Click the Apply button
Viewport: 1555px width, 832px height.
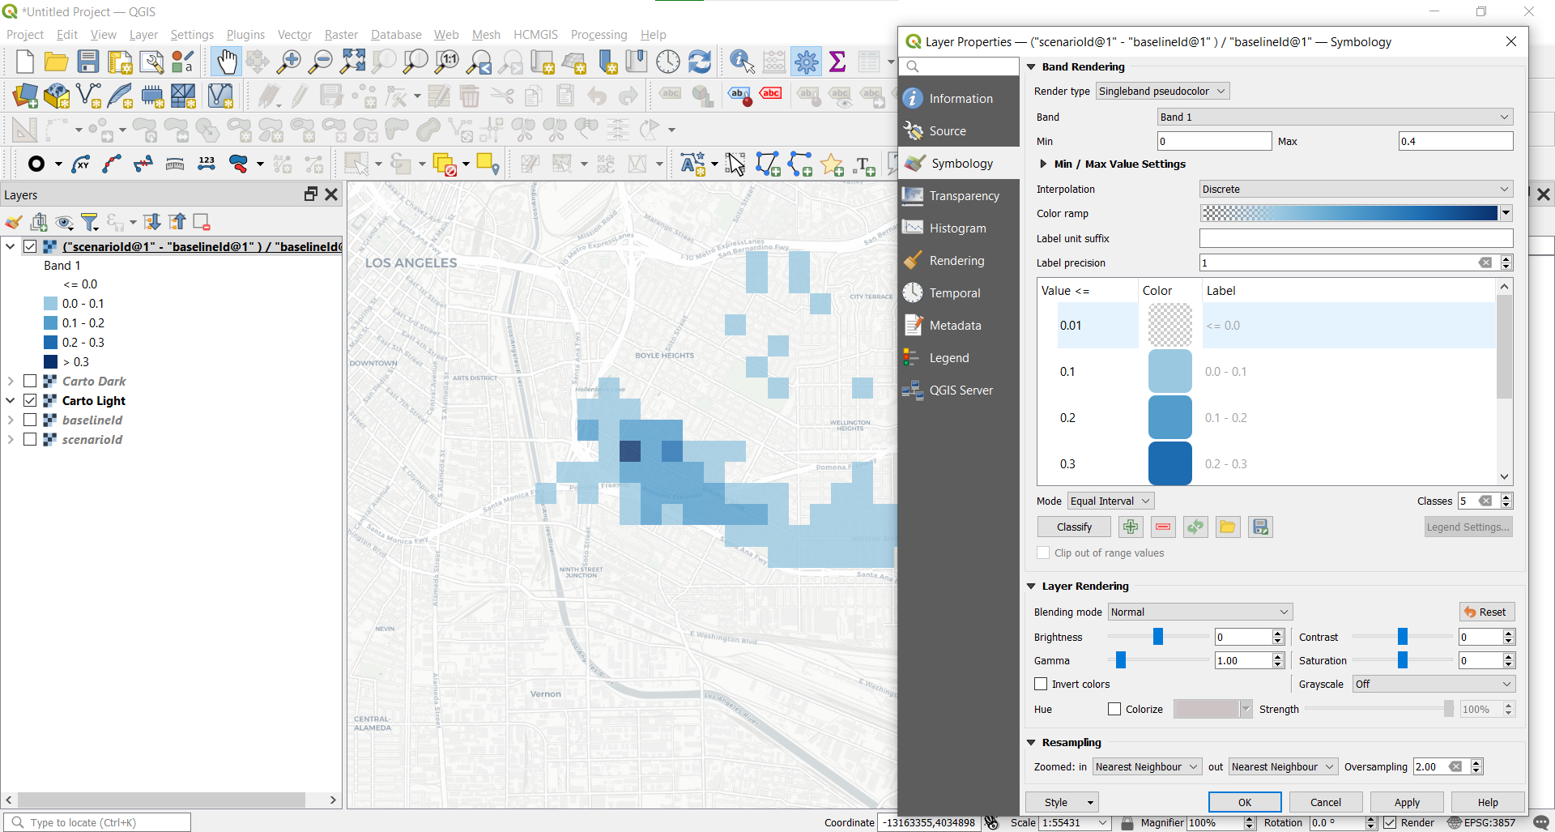[1406, 802]
